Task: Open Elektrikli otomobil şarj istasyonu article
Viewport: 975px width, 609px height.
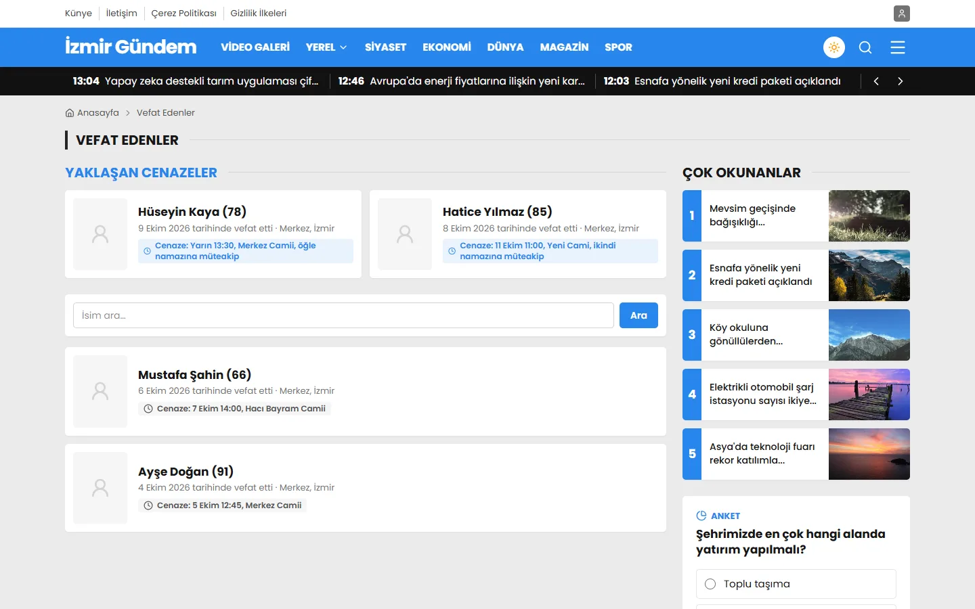Action: click(x=763, y=394)
